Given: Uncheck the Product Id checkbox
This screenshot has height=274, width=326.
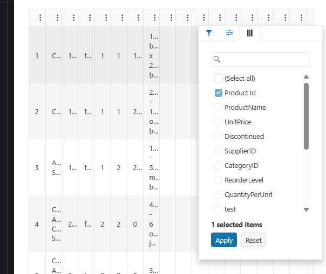Looking at the screenshot, I should pos(219,93).
